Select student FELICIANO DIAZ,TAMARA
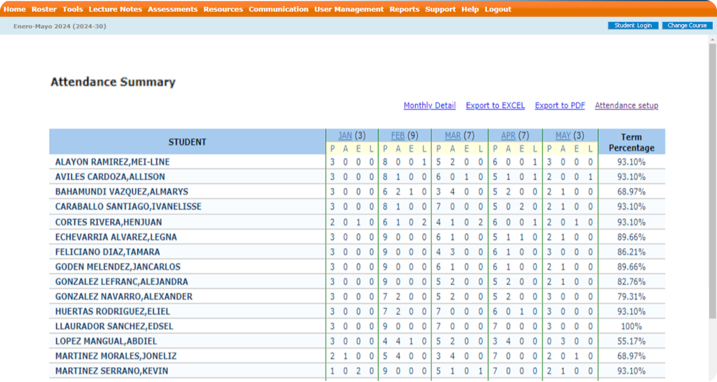 (x=107, y=252)
